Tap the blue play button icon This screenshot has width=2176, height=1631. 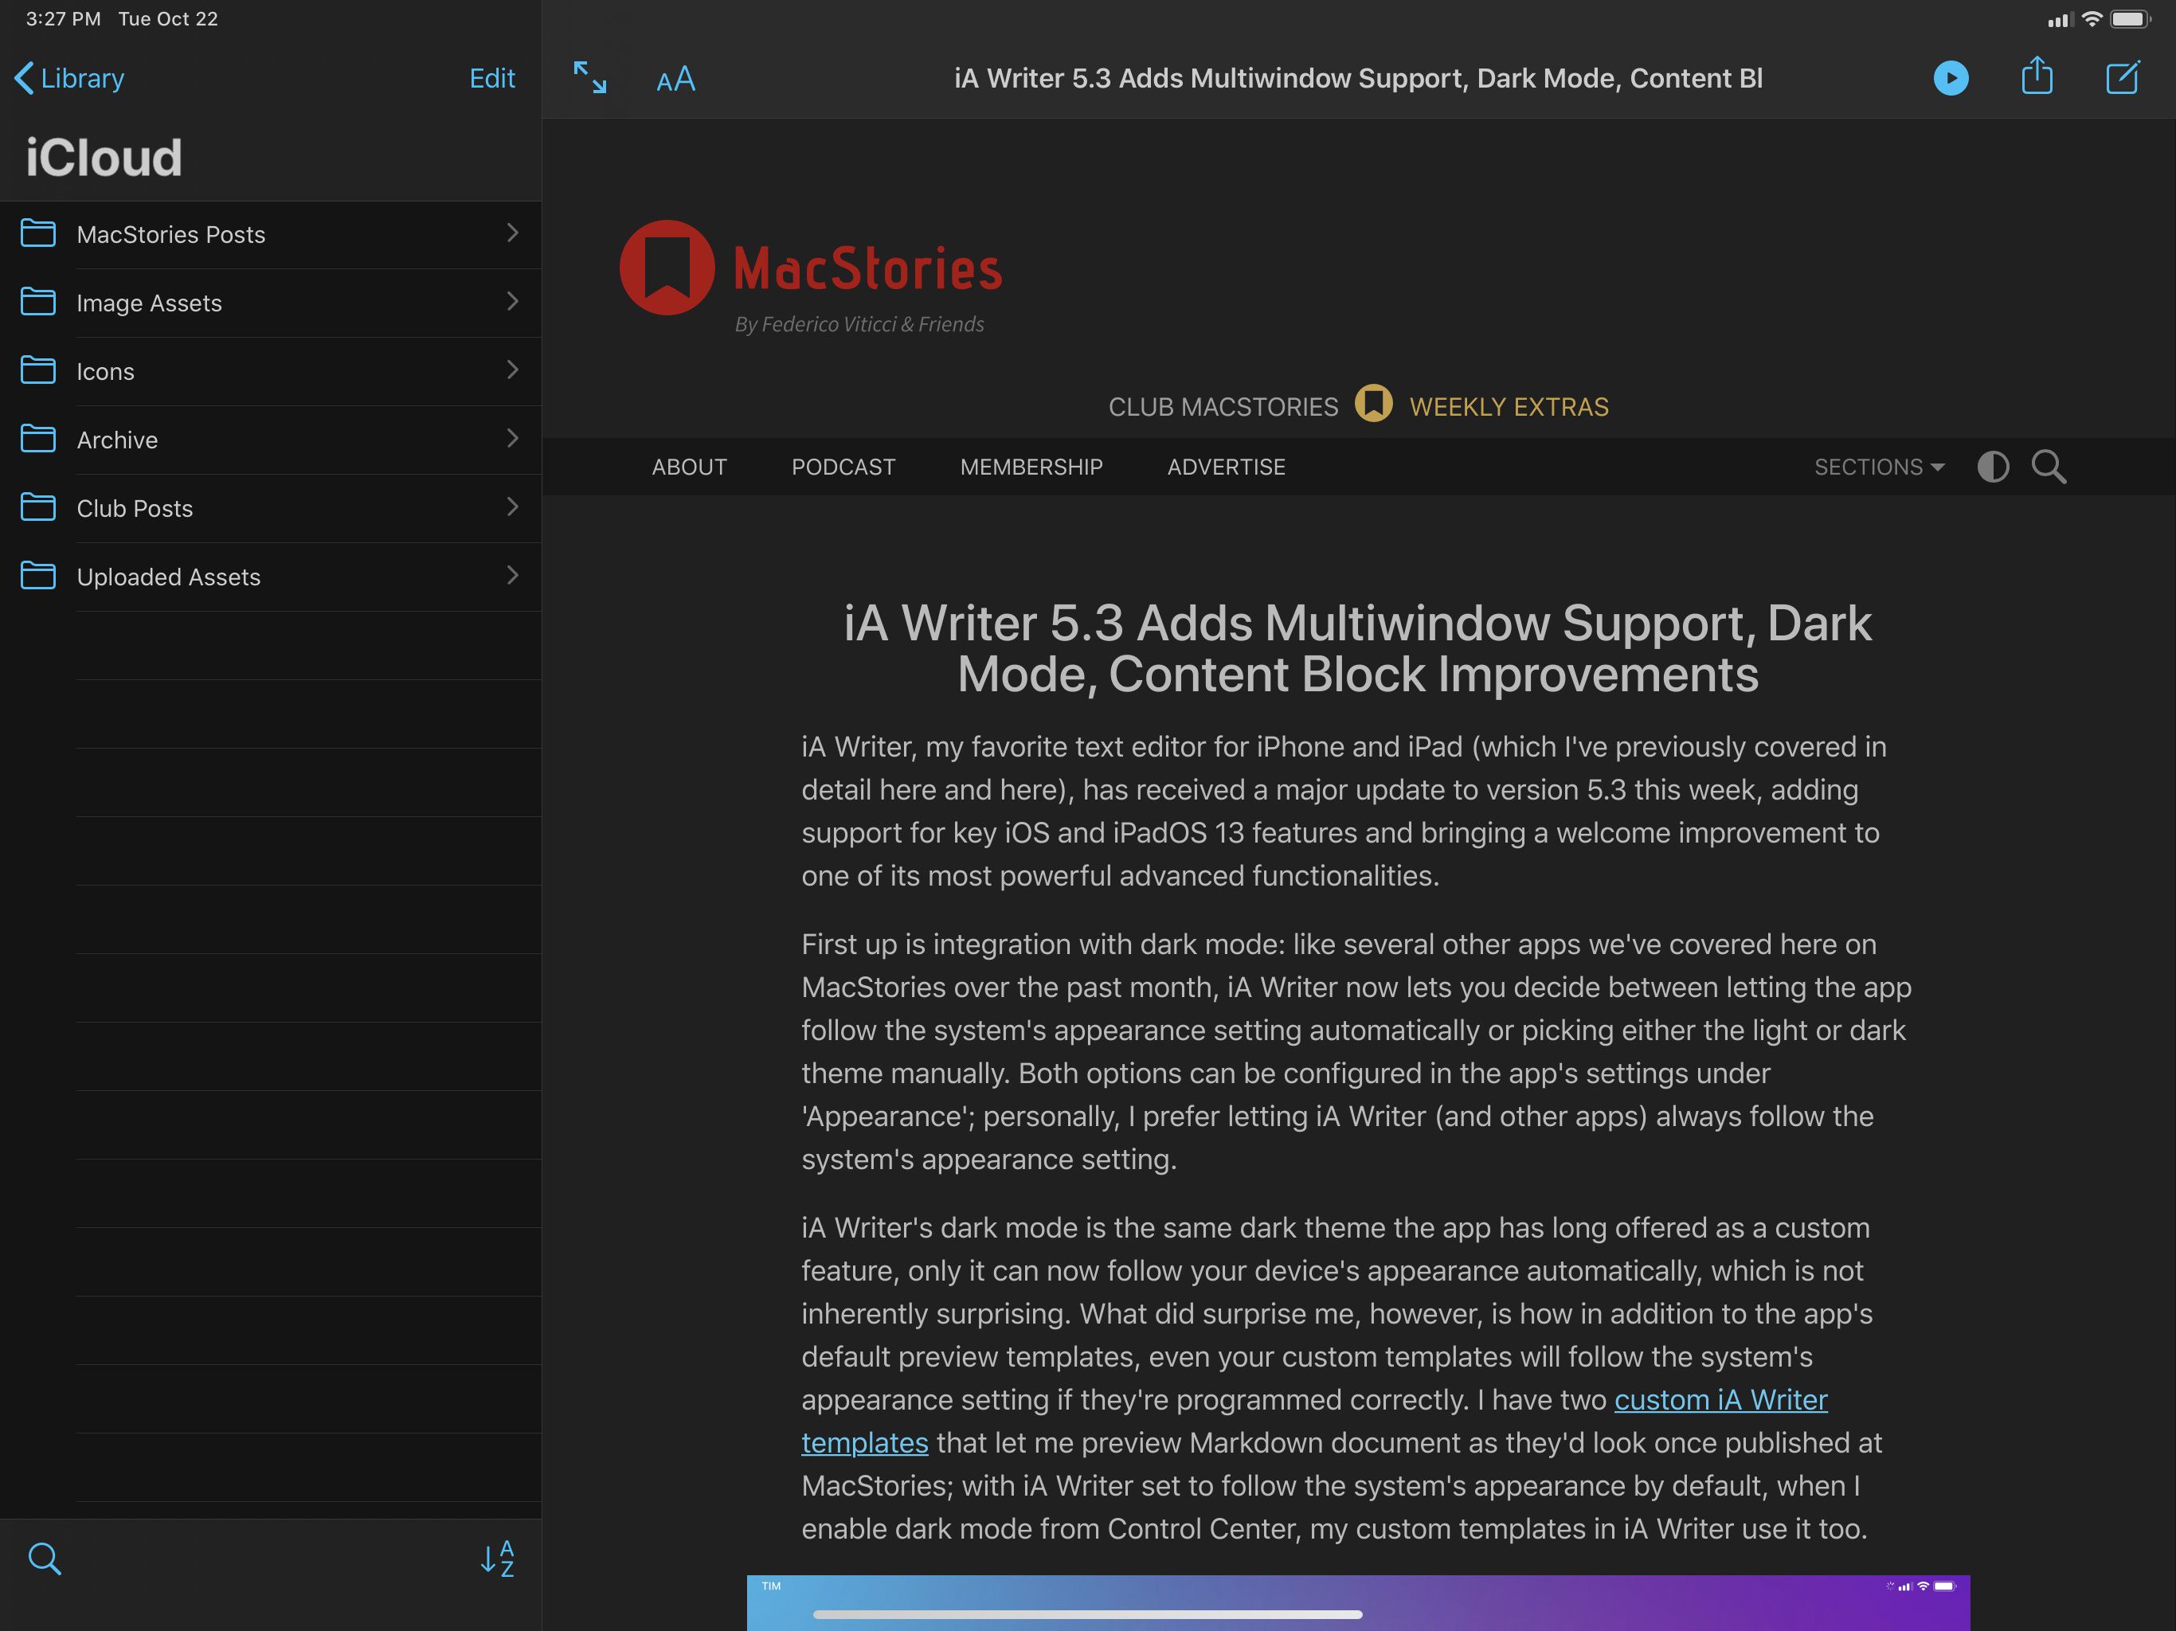click(1951, 78)
